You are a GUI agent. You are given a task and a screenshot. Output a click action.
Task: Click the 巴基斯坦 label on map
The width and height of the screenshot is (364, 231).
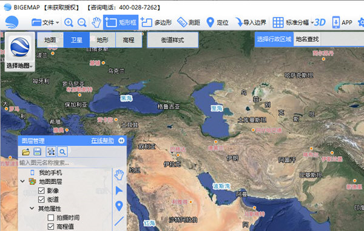click(x=311, y=174)
